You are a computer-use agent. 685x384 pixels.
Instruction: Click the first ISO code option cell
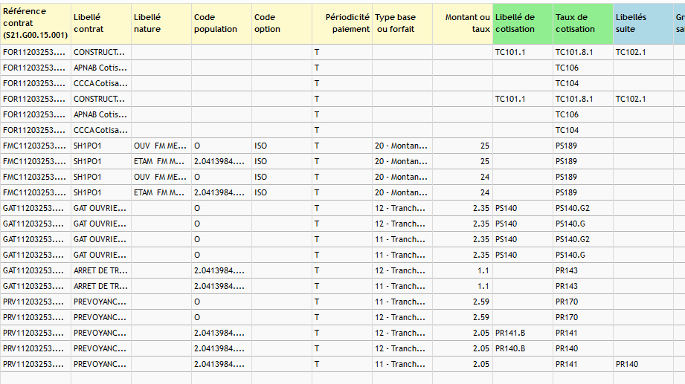click(282, 146)
